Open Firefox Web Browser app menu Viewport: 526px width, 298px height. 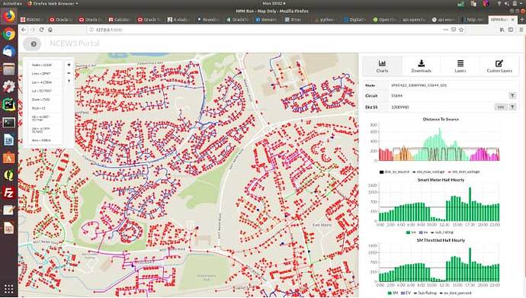pyautogui.click(x=53, y=3)
